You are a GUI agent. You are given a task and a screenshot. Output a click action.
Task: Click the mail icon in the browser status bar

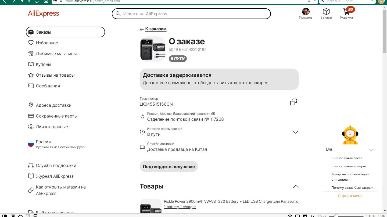pos(28,216)
